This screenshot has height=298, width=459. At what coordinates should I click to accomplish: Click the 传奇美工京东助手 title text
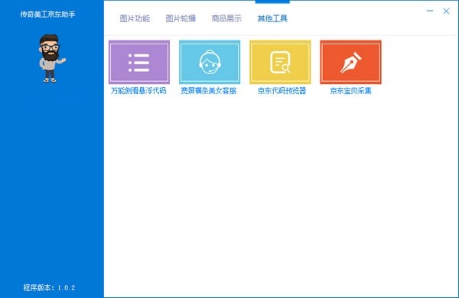click(x=47, y=14)
